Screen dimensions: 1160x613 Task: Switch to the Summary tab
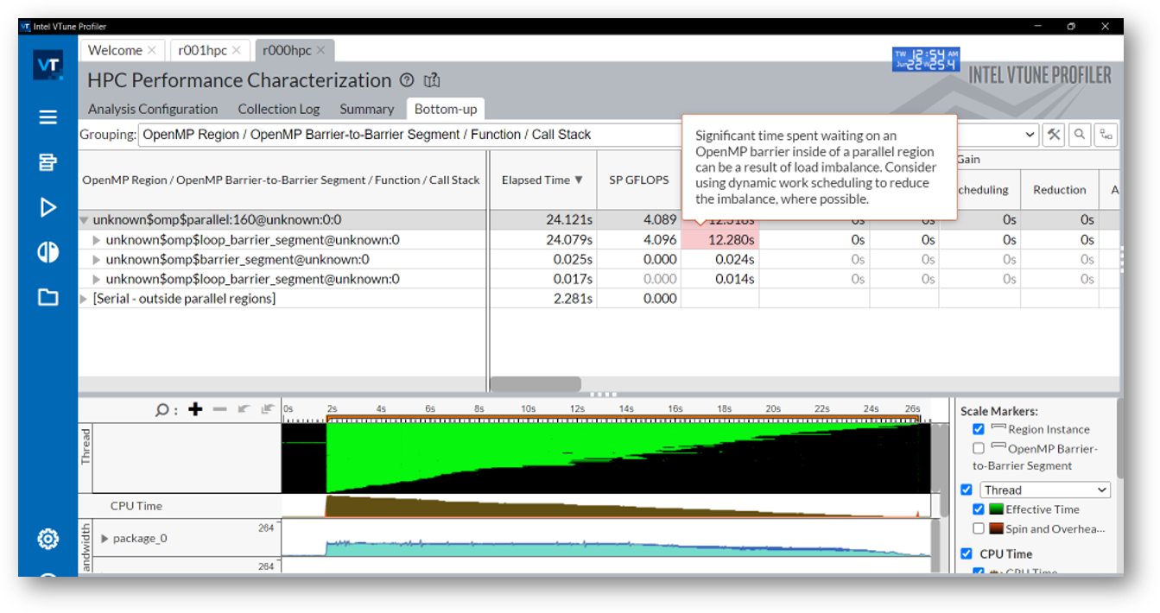point(366,109)
